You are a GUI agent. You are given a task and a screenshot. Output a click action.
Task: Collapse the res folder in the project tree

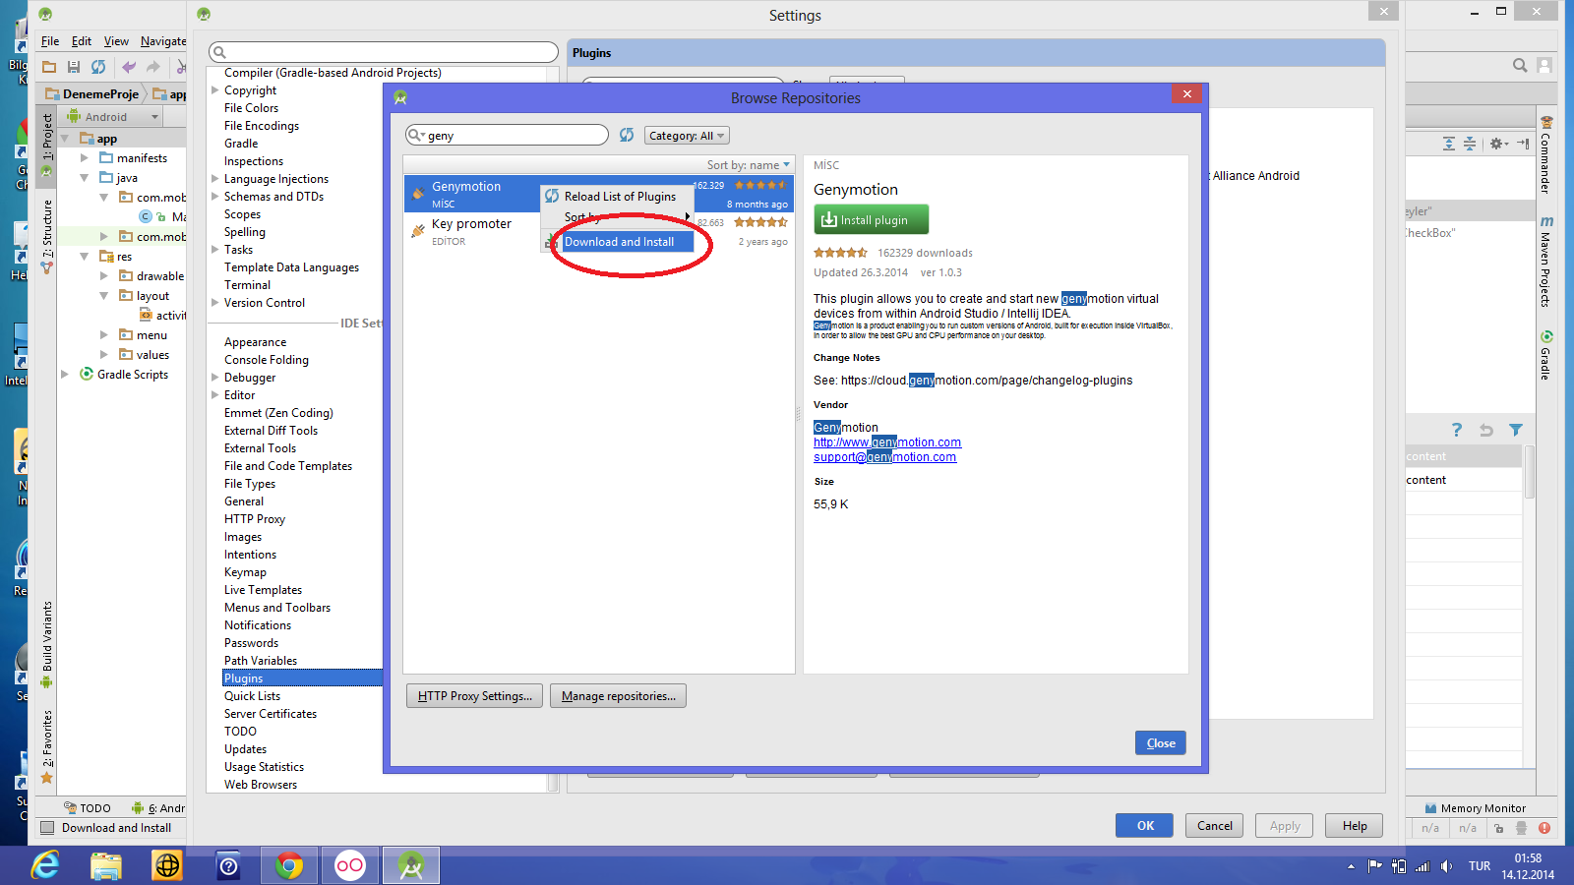(84, 257)
